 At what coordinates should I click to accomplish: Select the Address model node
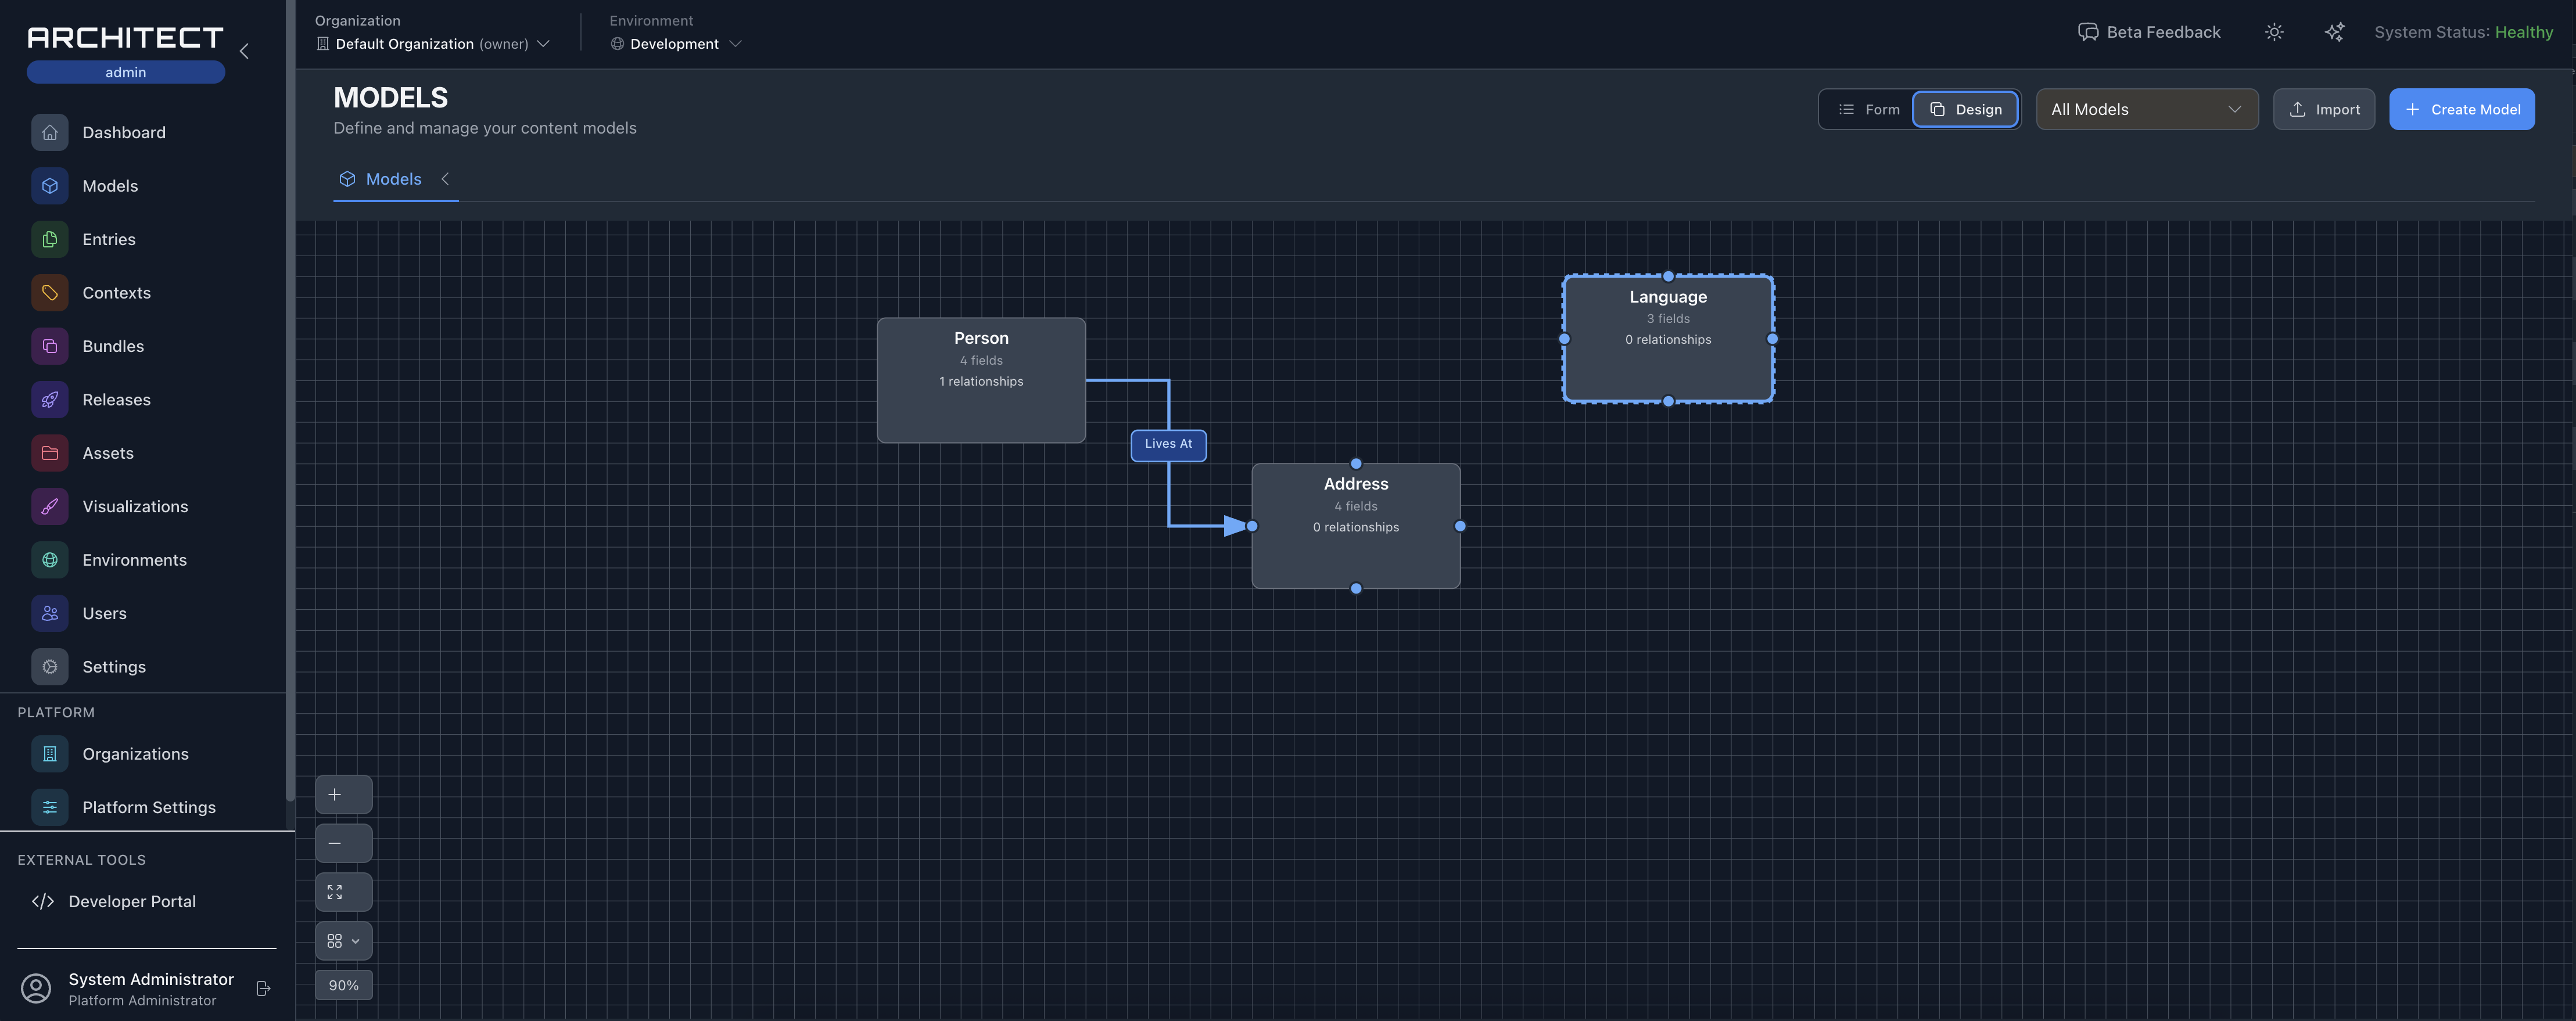click(x=1355, y=526)
